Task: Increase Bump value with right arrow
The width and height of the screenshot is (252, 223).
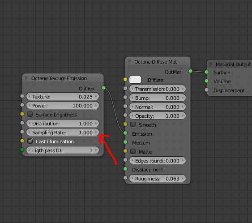Action: coord(183,98)
